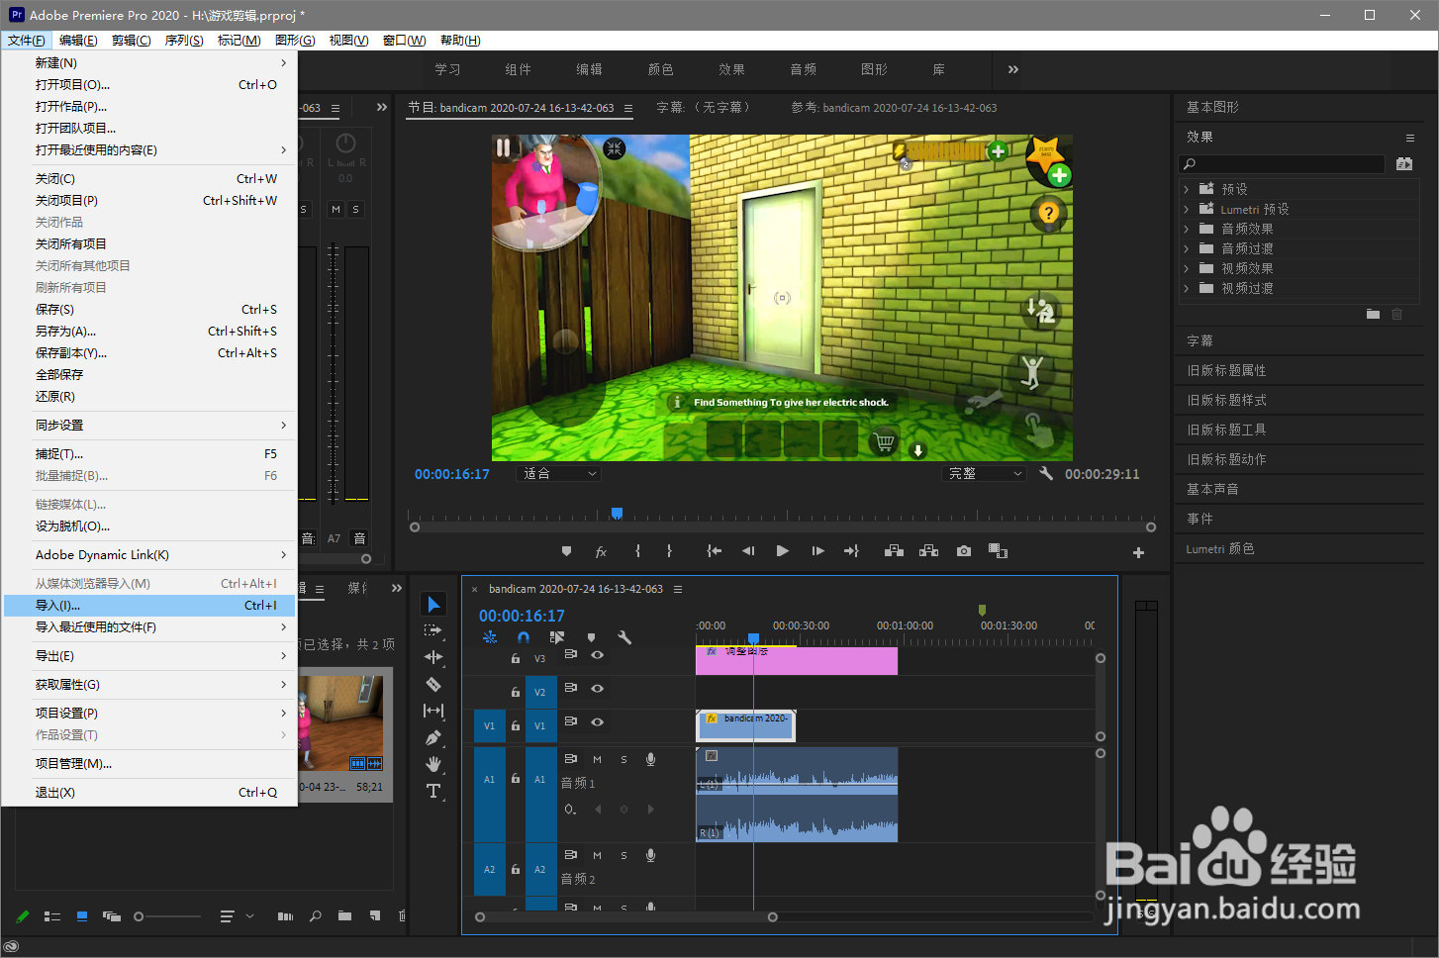Click Add Marker in Program monitor
Viewport: 1439px width, 958px height.
point(566,551)
